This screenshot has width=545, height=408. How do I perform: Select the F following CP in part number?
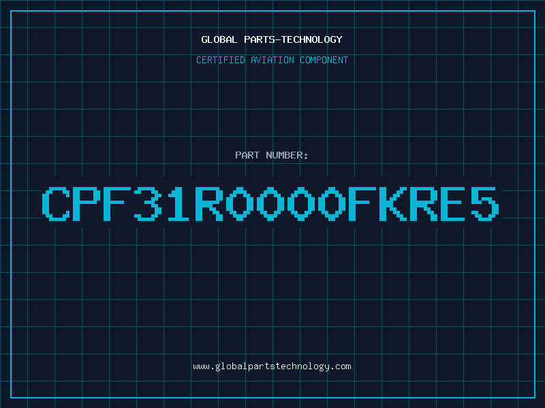pos(116,203)
